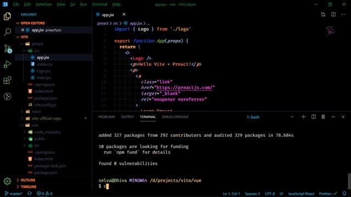
Task: Click the synchronize changes icon in status bar
Action: coord(30,193)
